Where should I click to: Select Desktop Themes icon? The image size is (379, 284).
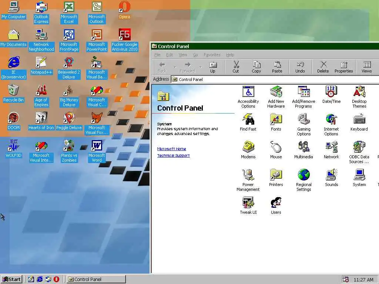pyautogui.click(x=359, y=97)
